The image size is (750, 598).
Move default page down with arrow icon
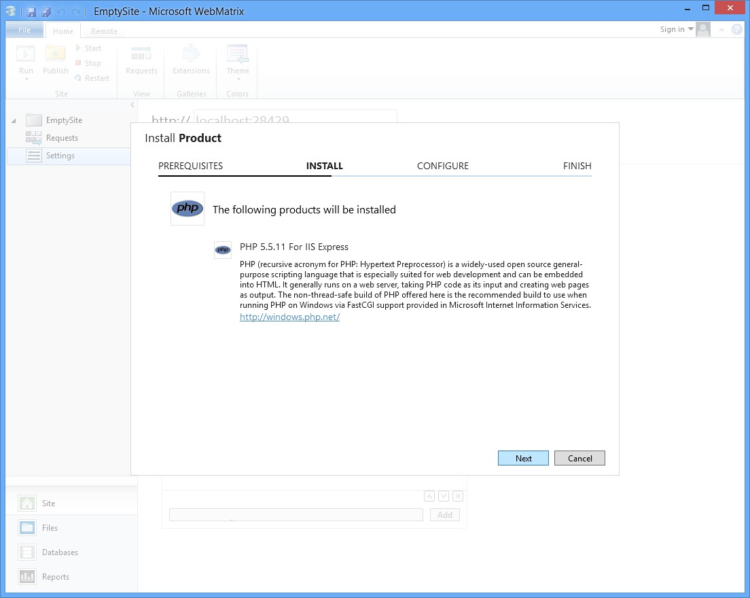click(x=444, y=496)
